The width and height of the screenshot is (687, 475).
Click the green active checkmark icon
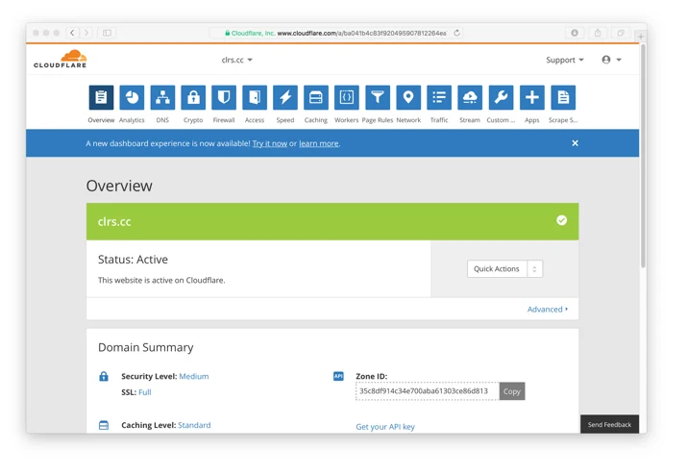562,220
